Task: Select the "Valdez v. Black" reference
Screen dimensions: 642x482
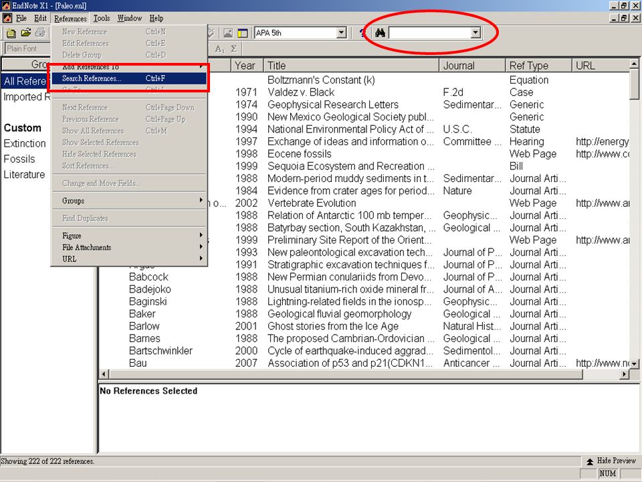Action: pos(301,92)
